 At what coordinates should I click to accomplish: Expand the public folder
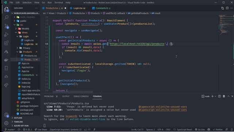14,21
